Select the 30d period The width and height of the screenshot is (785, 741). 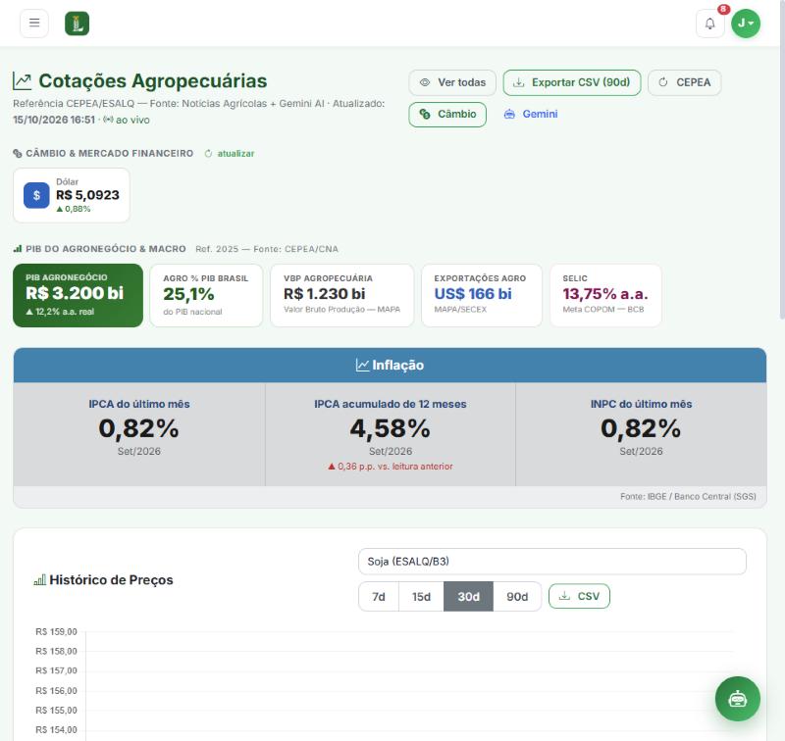(469, 597)
